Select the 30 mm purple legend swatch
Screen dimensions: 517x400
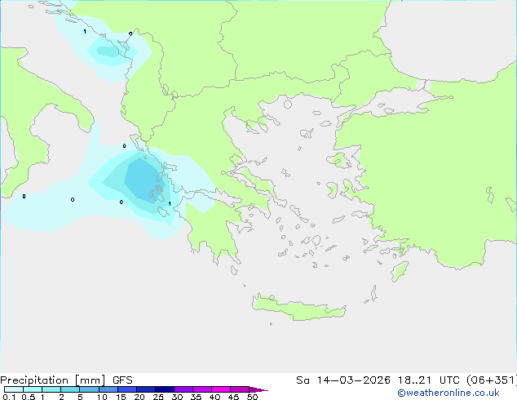(183, 389)
